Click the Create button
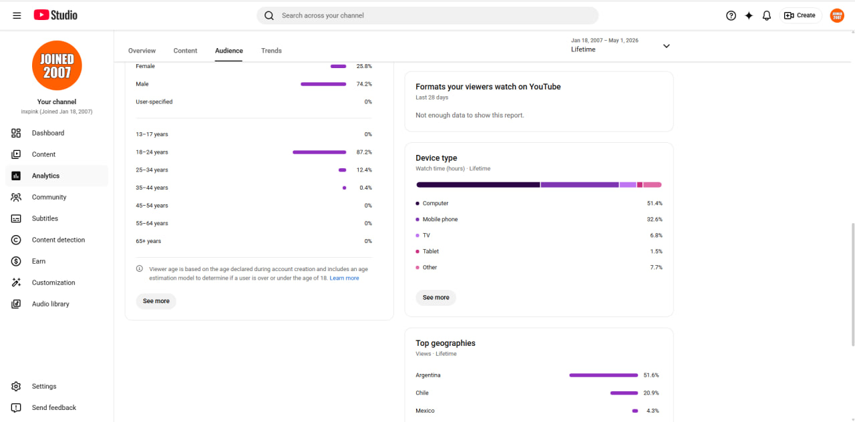The width and height of the screenshot is (855, 422). pyautogui.click(x=800, y=15)
